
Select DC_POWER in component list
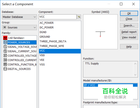pos(60,27)
